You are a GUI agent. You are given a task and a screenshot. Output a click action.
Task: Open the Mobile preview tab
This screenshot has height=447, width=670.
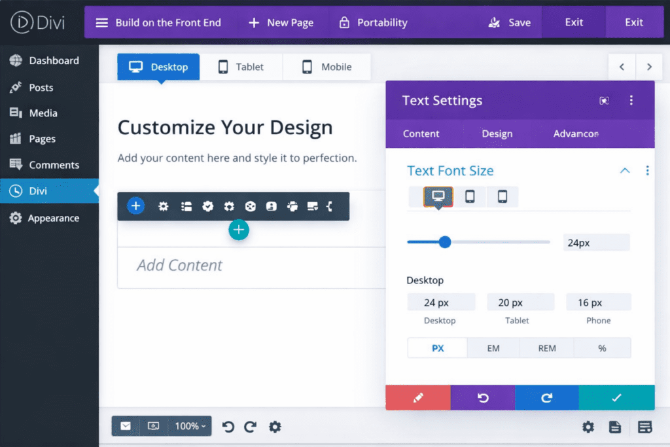[x=326, y=66]
